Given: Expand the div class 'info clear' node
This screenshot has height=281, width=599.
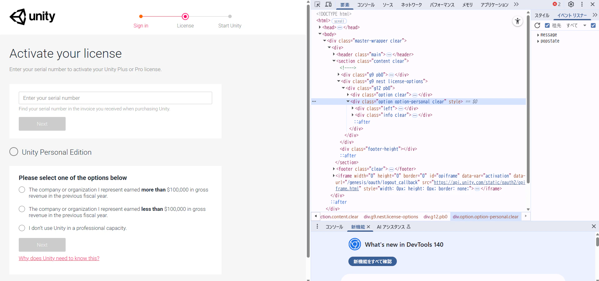Looking at the screenshot, I should point(353,115).
